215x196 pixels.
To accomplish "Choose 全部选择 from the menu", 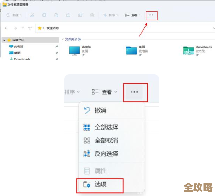I will click(111, 128).
